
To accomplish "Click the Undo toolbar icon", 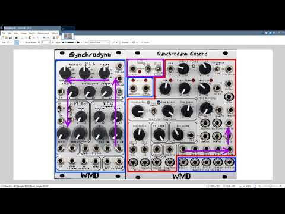I will 44,37.
